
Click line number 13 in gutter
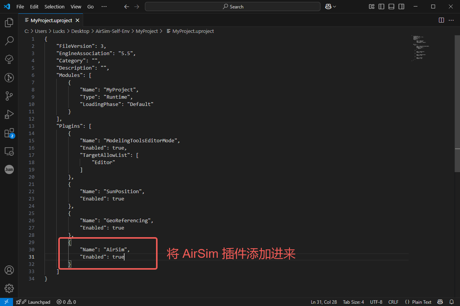31,126
